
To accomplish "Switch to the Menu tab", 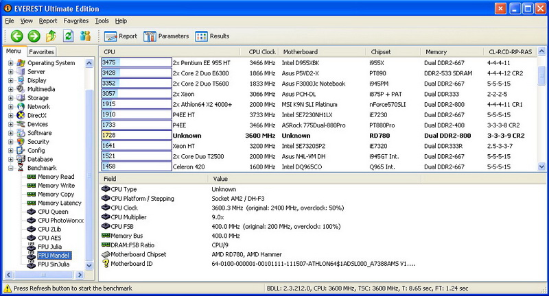I will 14,51.
